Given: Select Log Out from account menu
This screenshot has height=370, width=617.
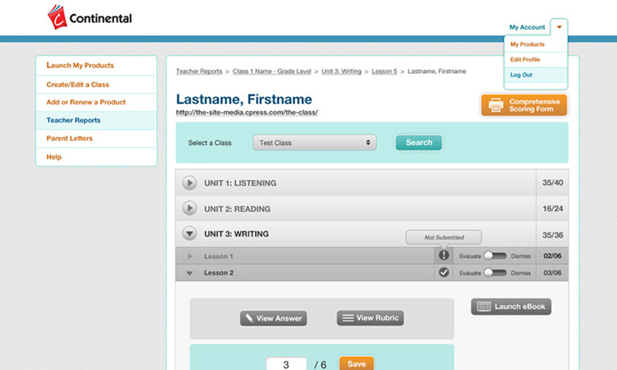Looking at the screenshot, I should (521, 75).
